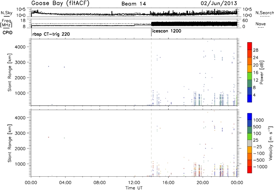Click the 'rbsp CT-trig 220' annotation
Viewport: 274px width, 190px height.
click(51, 34)
